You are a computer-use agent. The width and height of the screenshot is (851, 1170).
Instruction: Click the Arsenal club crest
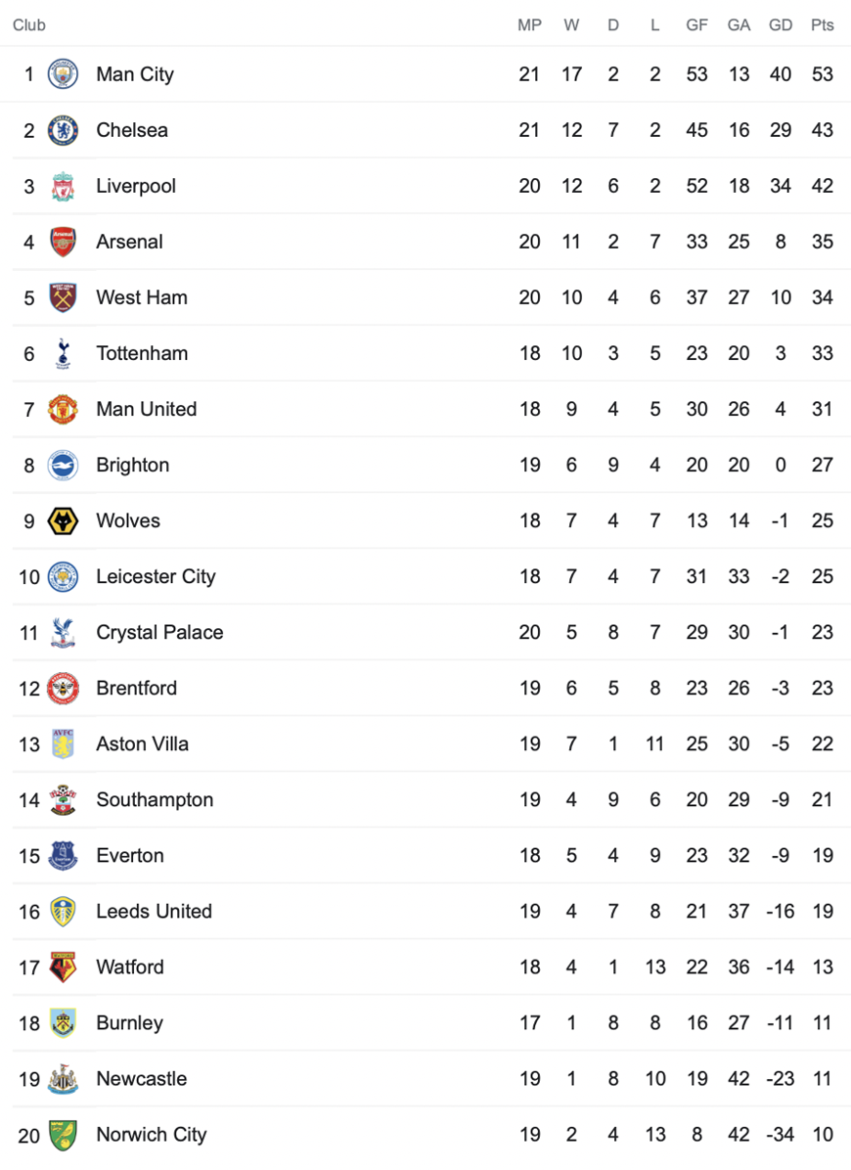pyautogui.click(x=63, y=242)
